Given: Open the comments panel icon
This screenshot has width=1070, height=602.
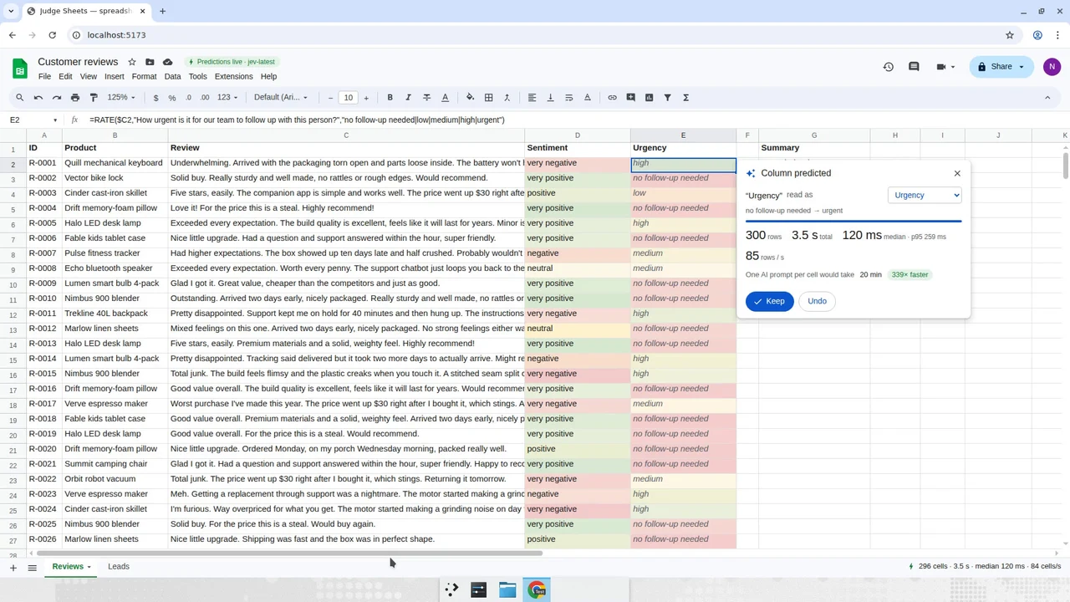Looking at the screenshot, I should (x=914, y=67).
